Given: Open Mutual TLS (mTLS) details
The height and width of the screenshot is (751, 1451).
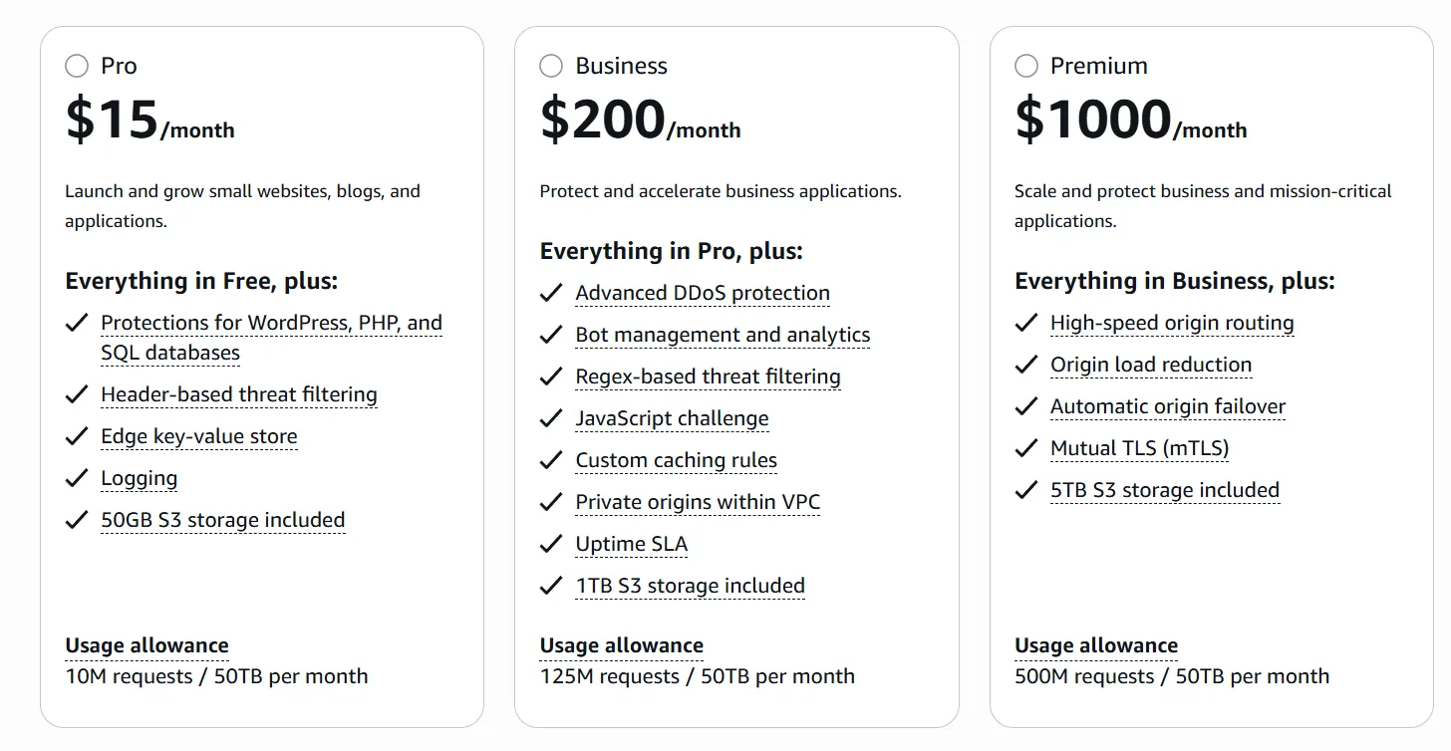Looking at the screenshot, I should coord(1139,448).
